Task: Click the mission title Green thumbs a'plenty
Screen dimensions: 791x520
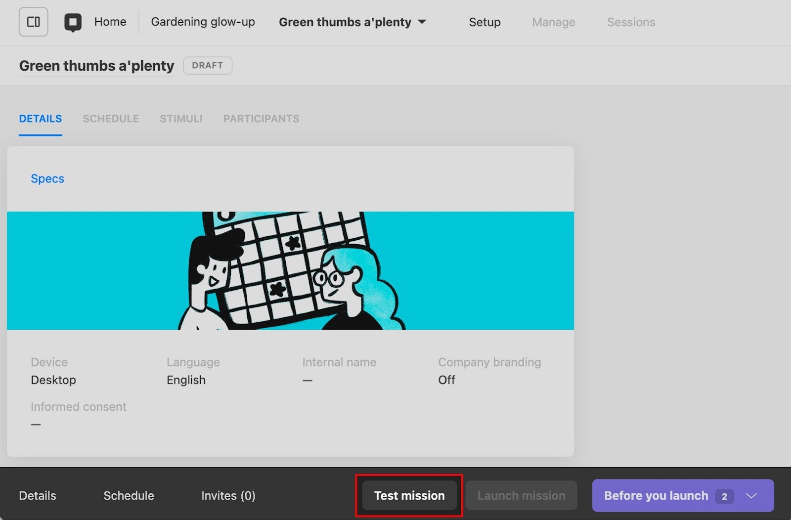Action: pos(96,66)
